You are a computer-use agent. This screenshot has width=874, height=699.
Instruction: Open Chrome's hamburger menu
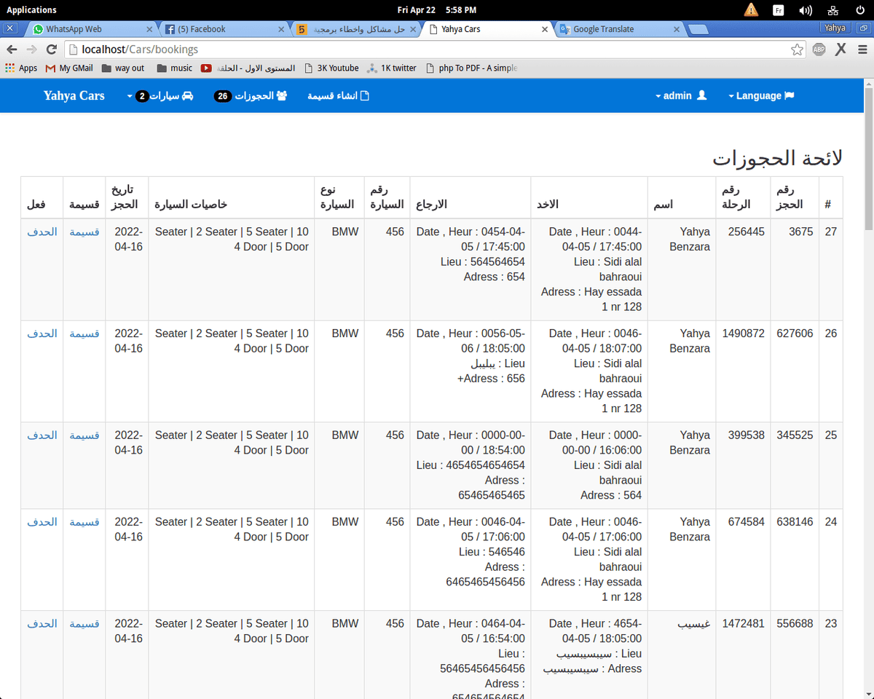(x=862, y=50)
